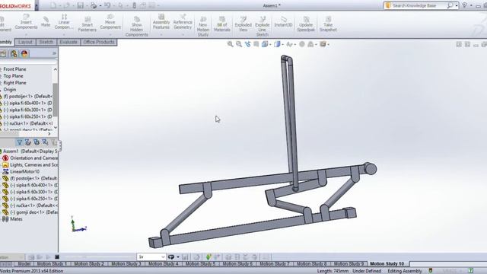The width and height of the screenshot is (487, 274).
Task: Click the New document icon
Action: click(x=53, y=5)
